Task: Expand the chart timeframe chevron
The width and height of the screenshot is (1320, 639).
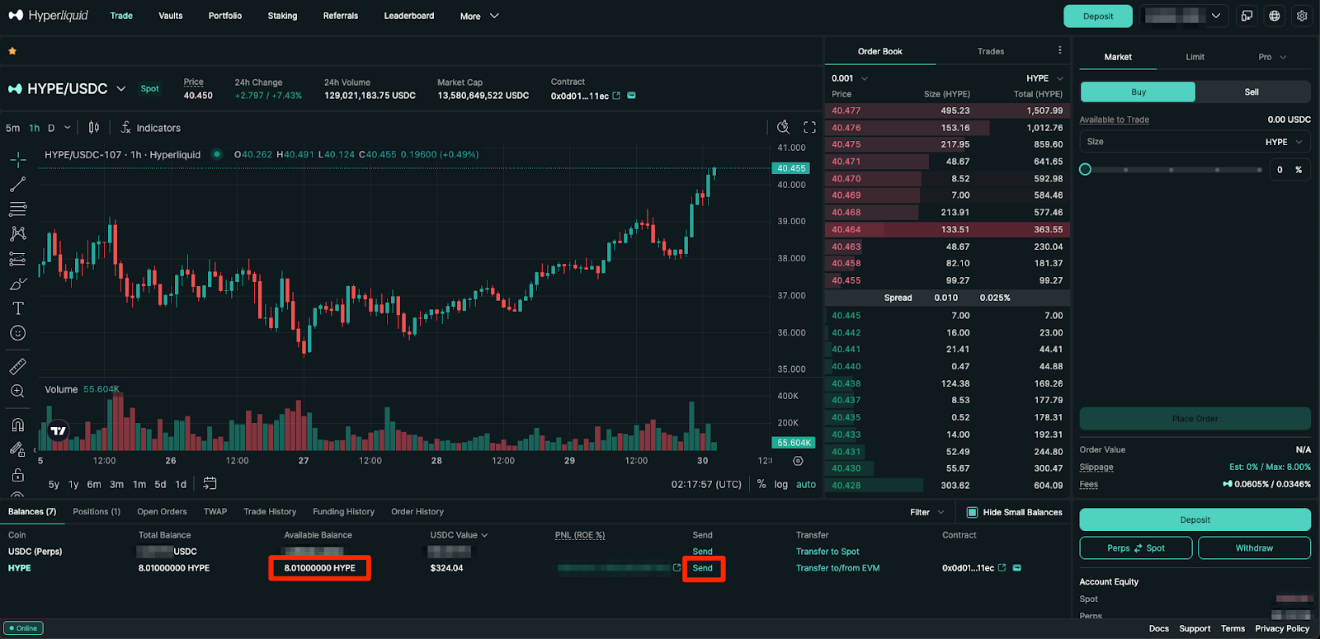Action: click(x=68, y=128)
